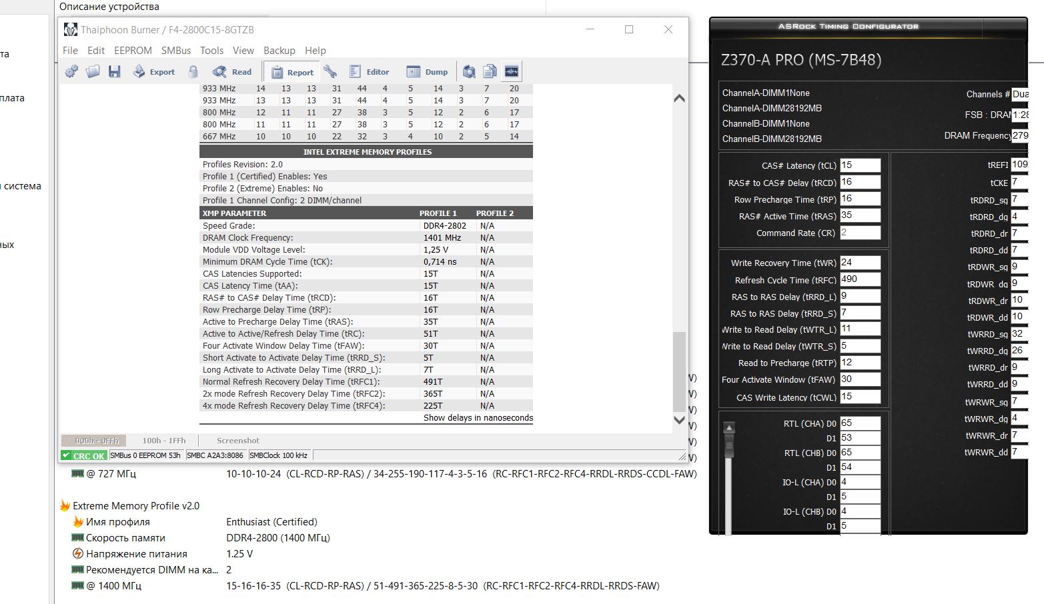1044x604 pixels.
Task: Click scroll down arrow in the report pane
Action: point(679,420)
